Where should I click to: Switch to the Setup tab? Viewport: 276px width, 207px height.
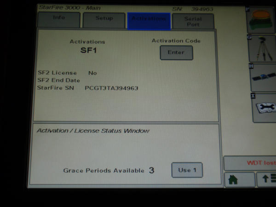(104, 20)
